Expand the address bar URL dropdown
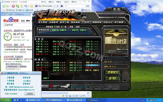163x102 pixels. pos(55,6)
